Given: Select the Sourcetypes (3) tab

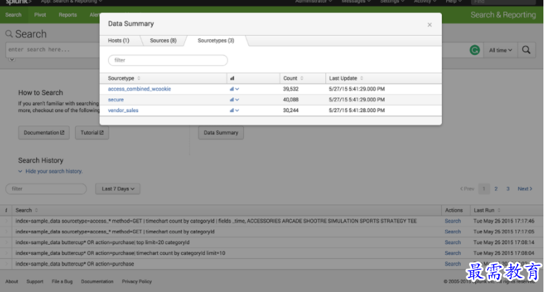Looking at the screenshot, I should (216, 40).
